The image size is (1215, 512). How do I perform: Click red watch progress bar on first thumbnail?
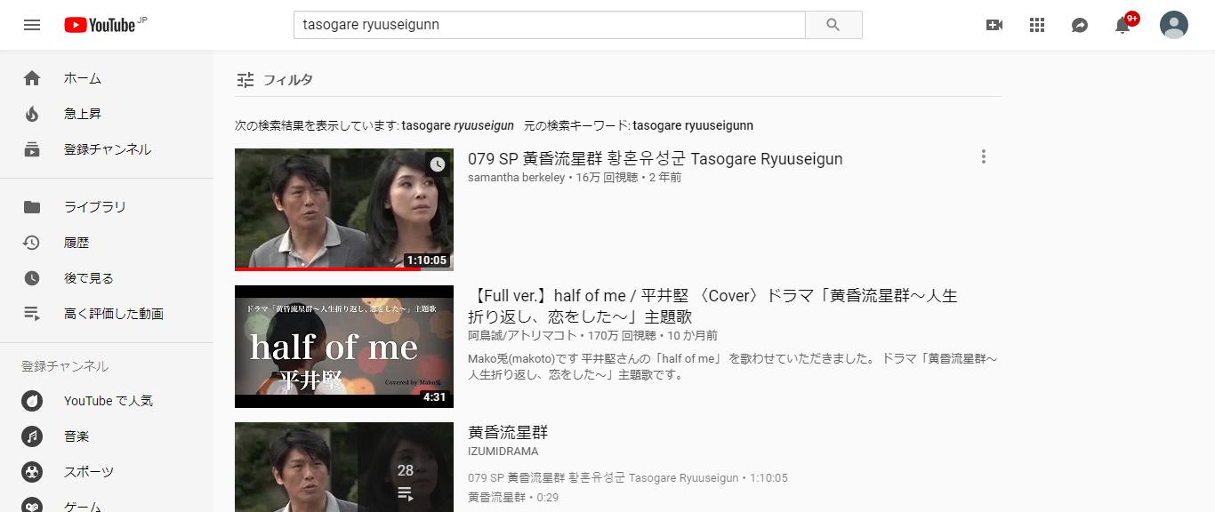tap(328, 269)
